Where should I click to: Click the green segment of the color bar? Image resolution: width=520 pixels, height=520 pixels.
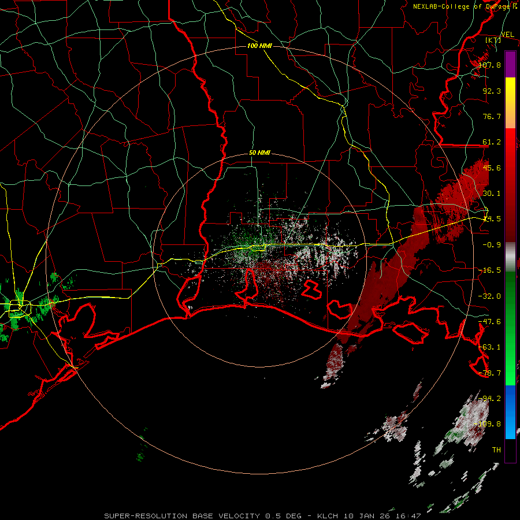tap(510, 328)
